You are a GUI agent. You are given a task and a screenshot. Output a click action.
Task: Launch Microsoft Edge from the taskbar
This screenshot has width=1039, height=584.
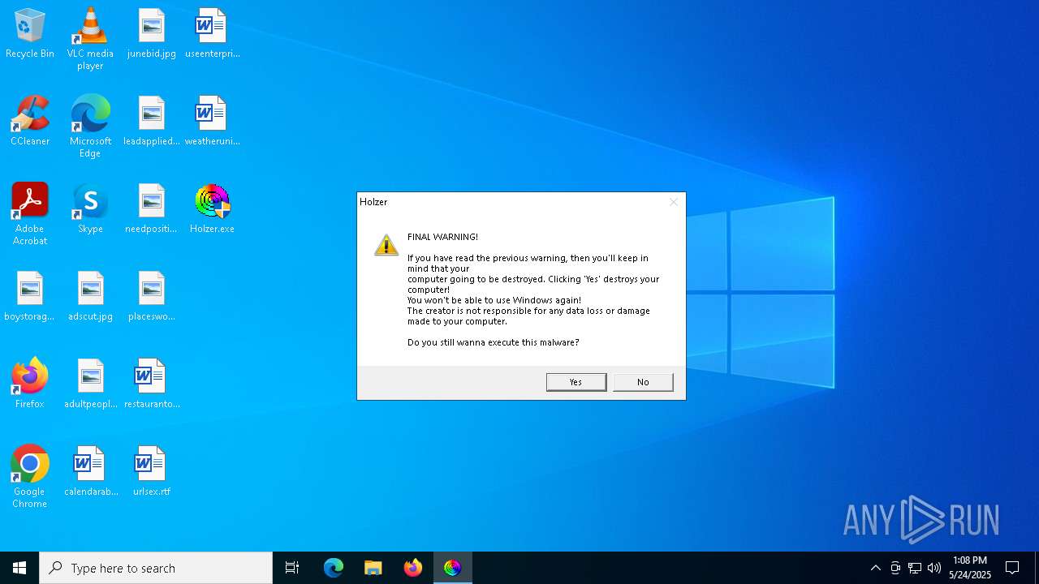(334, 568)
